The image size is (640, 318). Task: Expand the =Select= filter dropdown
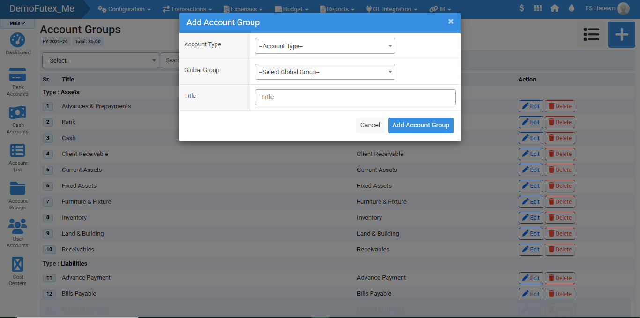point(101,60)
